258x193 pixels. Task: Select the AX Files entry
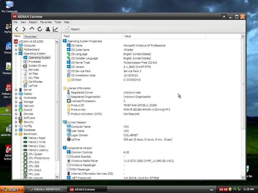(x=33, y=74)
